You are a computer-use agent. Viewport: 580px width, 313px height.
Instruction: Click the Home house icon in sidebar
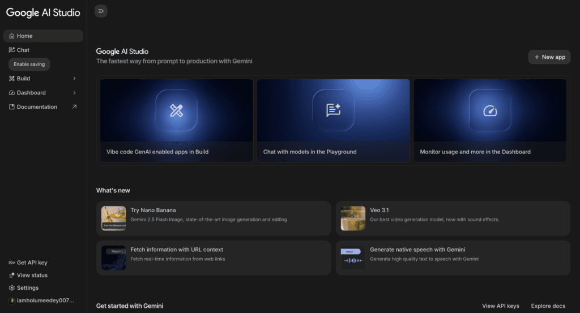(x=12, y=36)
